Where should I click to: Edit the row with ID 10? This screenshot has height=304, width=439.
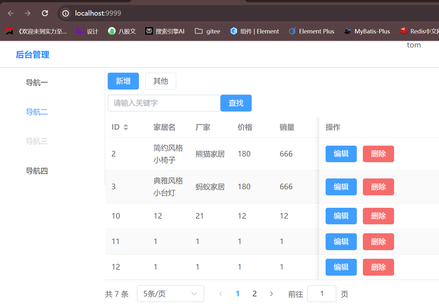pyautogui.click(x=341, y=216)
